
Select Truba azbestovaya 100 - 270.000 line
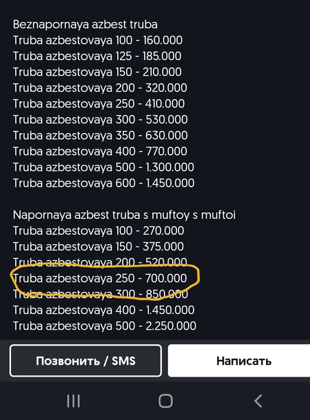point(99,231)
